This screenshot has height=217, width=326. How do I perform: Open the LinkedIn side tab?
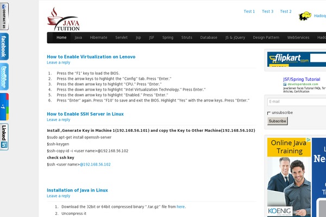4,137
